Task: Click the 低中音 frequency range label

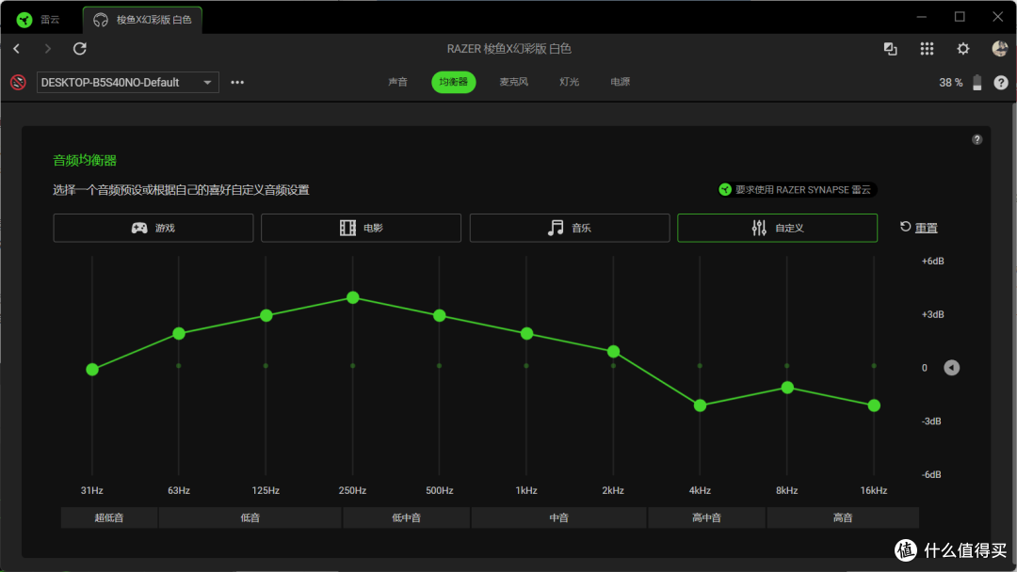Action: [x=406, y=517]
